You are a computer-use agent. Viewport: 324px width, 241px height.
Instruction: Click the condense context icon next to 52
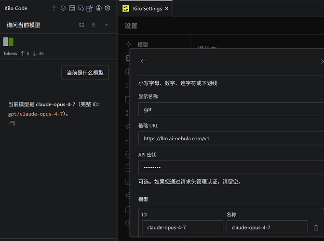(94, 25)
